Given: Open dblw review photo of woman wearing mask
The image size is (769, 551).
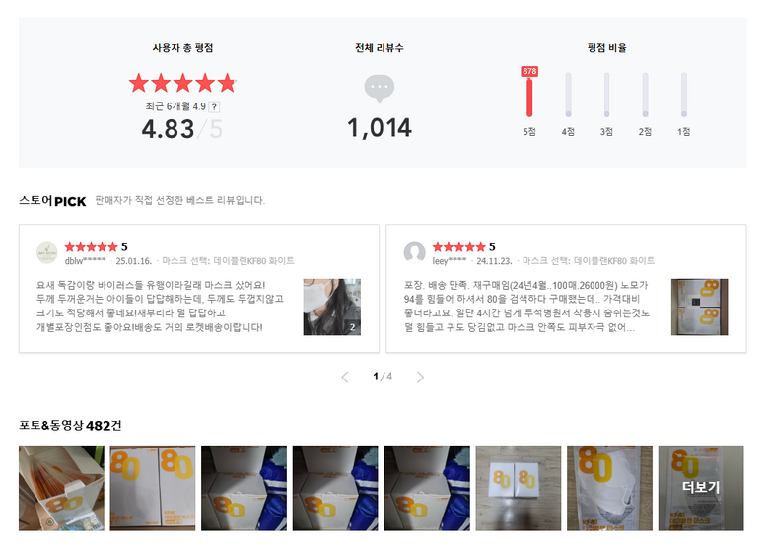Looking at the screenshot, I should [x=332, y=307].
